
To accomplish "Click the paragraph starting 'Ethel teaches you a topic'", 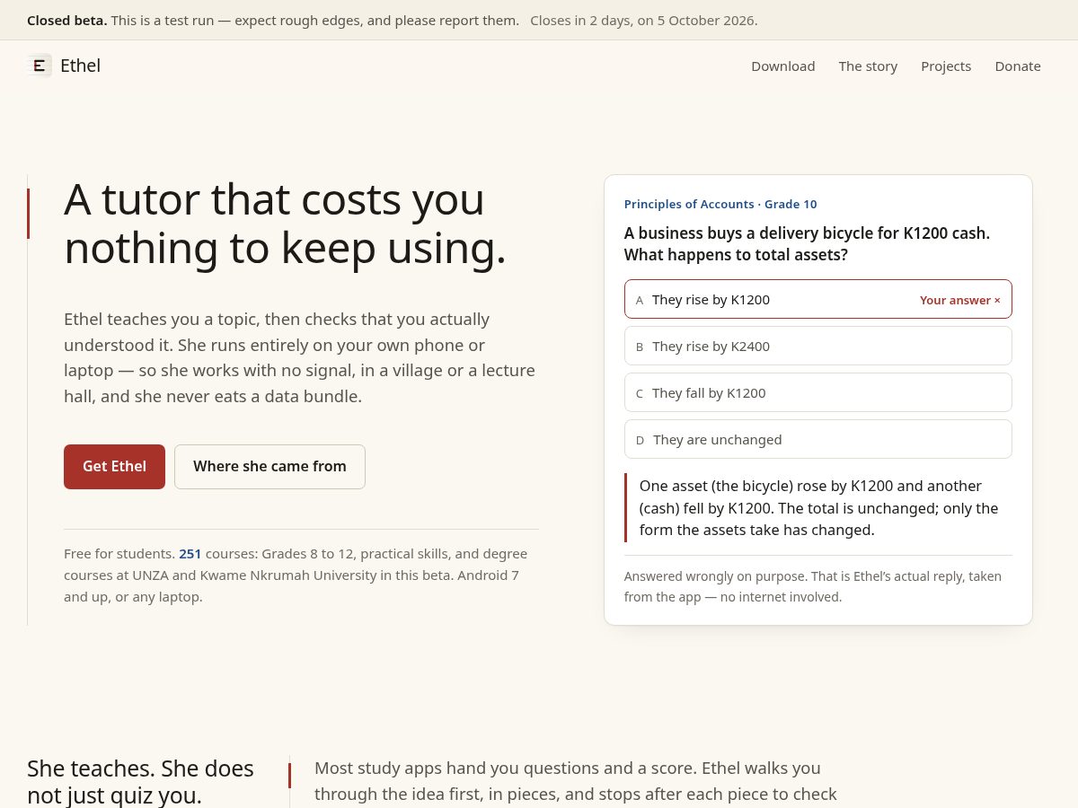I will pos(299,357).
